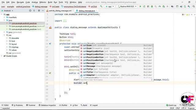Image resolution: width=196 pixels, height=110 pixels.
Task: Open the Build menu
Action: pyautogui.click(x=50, y=2)
